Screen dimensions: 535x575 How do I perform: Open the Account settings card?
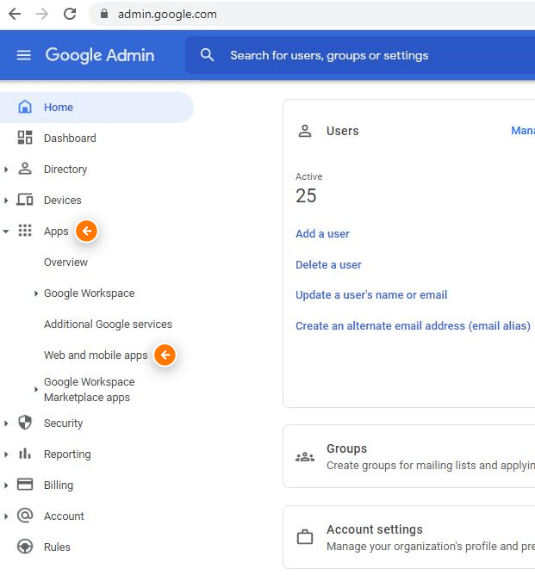coord(409,537)
